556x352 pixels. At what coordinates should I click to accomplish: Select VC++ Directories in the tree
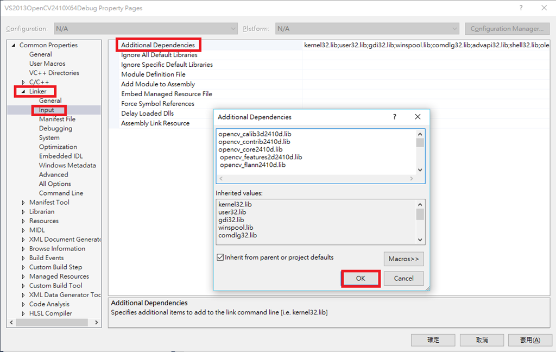click(x=54, y=73)
